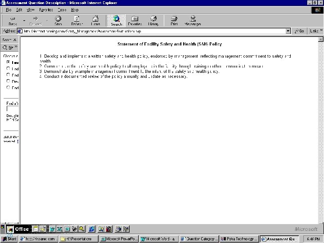Click the Go button

299,31
